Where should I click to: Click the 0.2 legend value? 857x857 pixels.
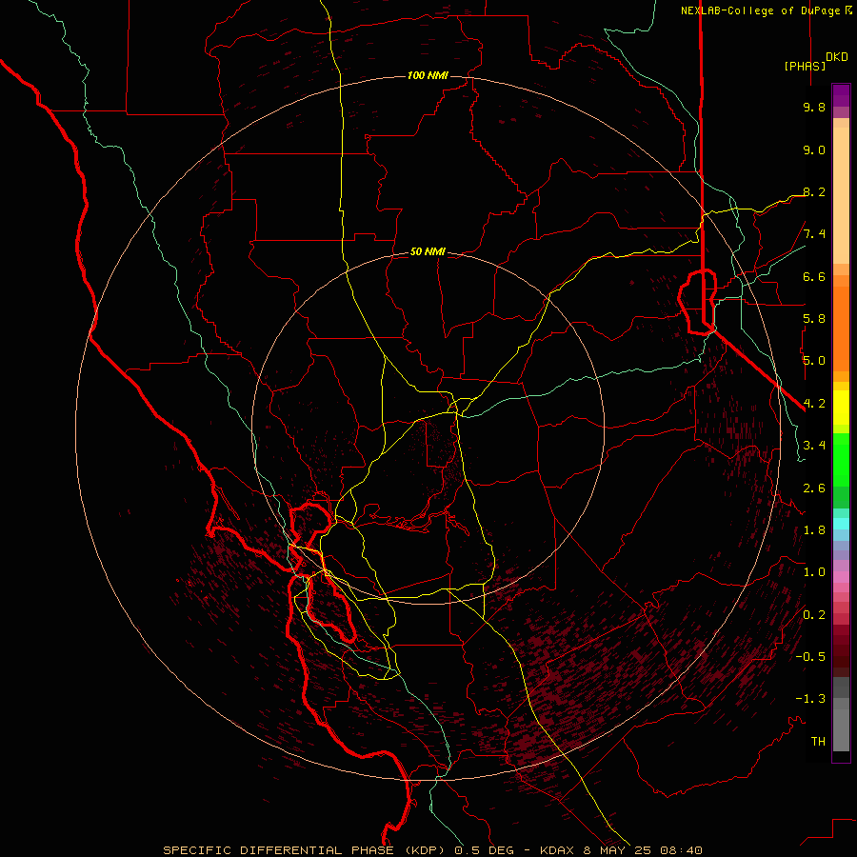[x=814, y=615]
